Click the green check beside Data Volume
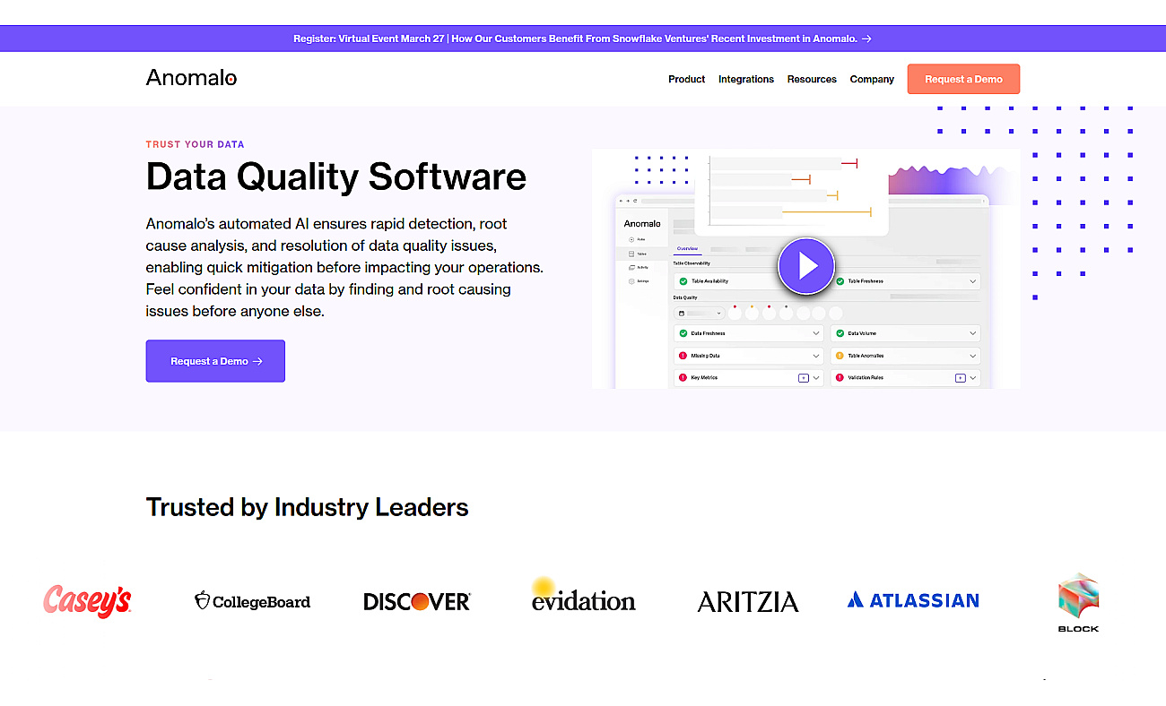Viewport: 1166px width, 706px height. tap(840, 333)
